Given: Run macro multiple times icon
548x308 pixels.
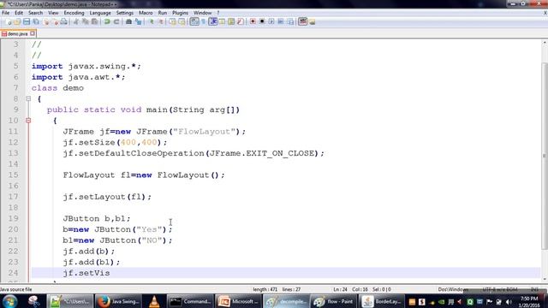Looking at the screenshot, I should (x=281, y=21).
